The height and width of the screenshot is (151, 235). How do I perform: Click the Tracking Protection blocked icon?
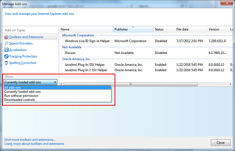pyautogui.click(x=6, y=56)
